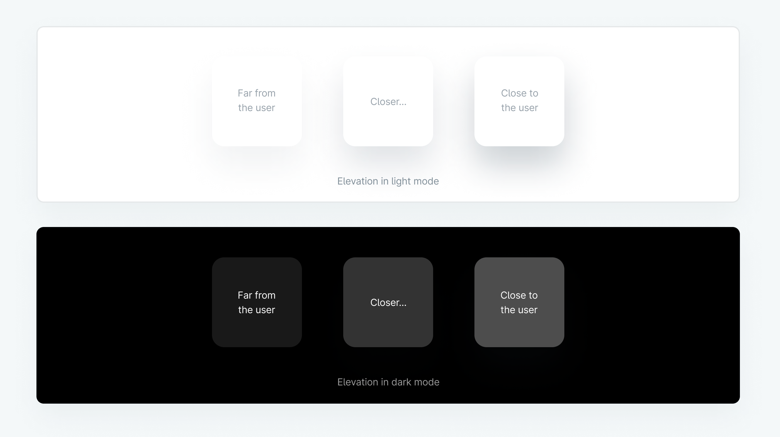Click the "Elevation in light mode" caption
This screenshot has width=780, height=437.
point(388,181)
